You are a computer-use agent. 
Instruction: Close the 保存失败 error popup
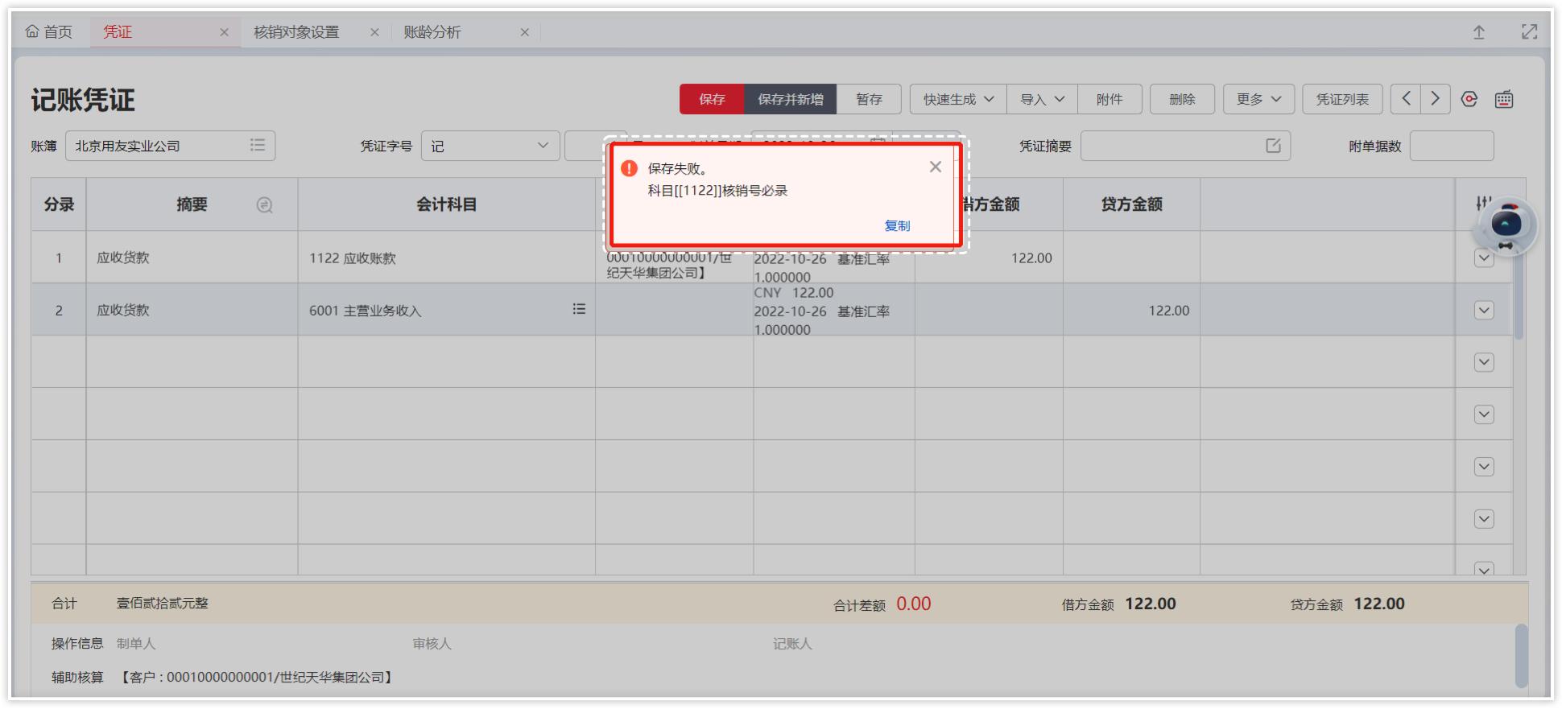coord(935,167)
